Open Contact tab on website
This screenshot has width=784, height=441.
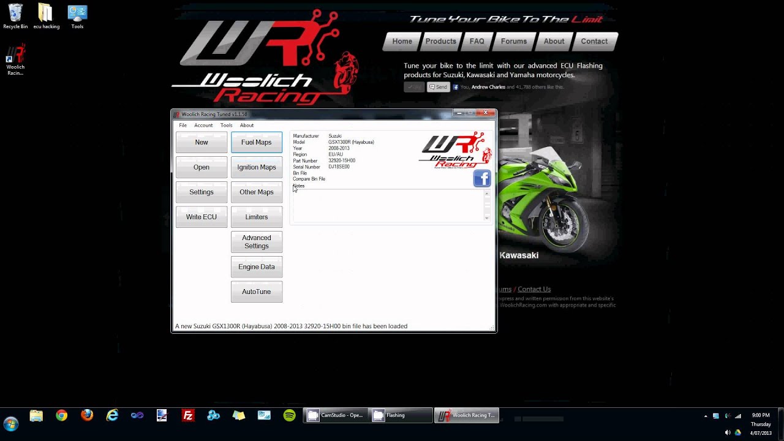594,41
